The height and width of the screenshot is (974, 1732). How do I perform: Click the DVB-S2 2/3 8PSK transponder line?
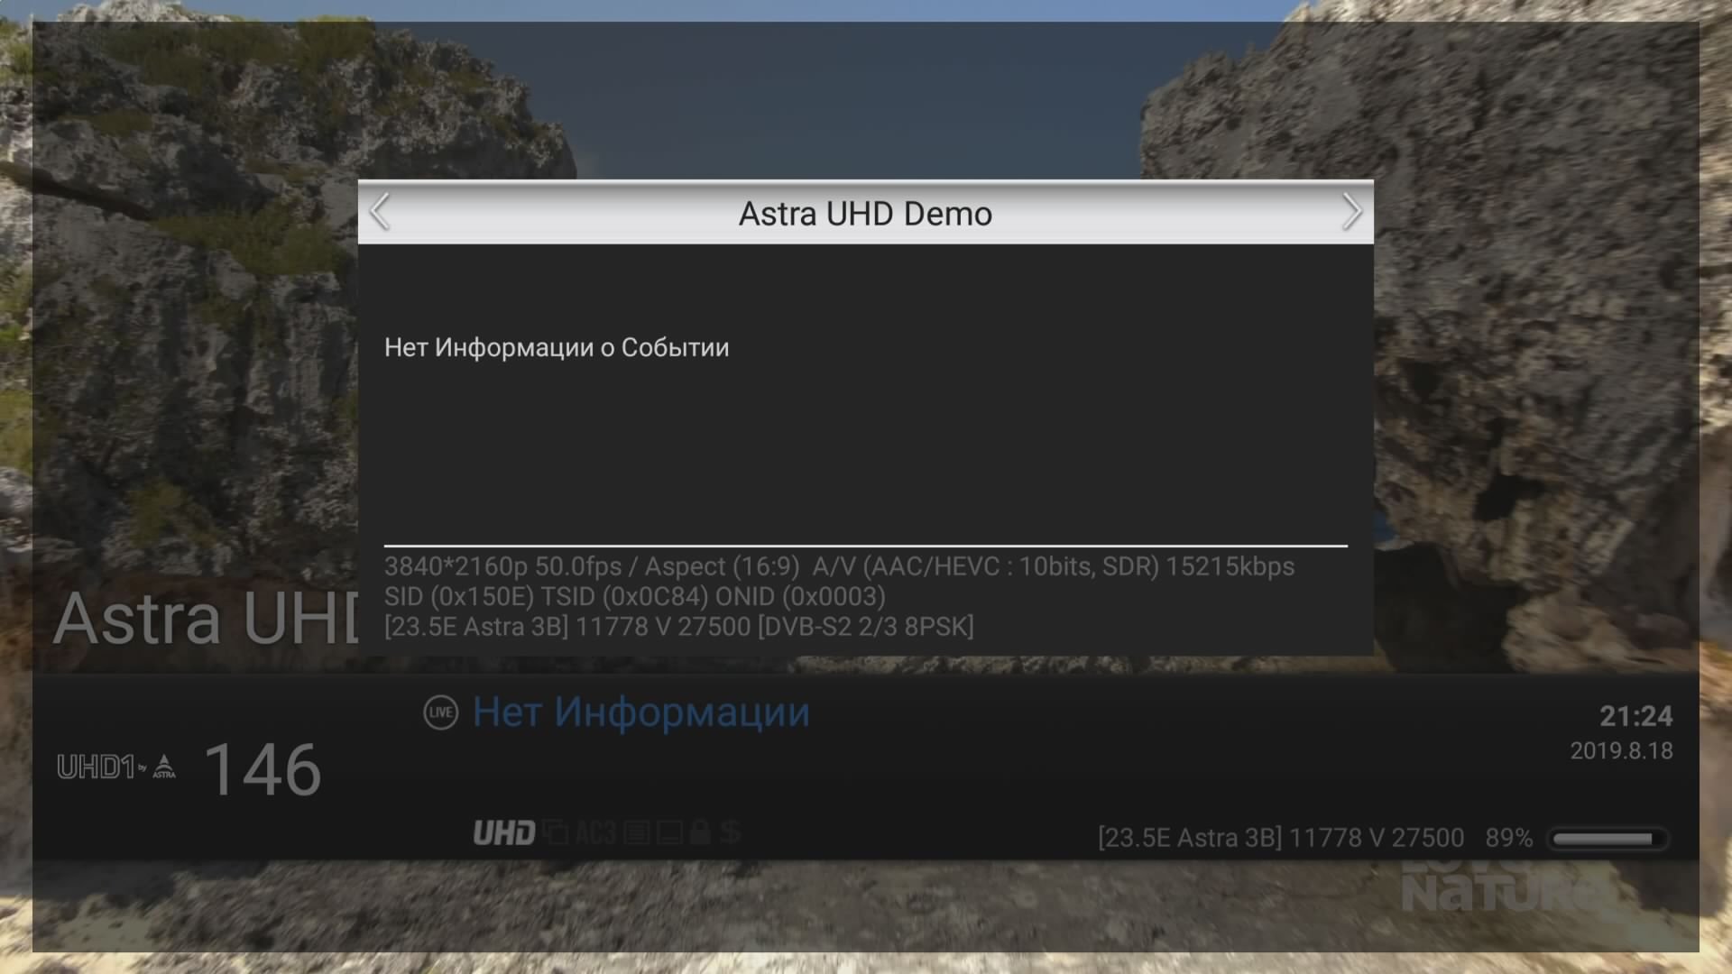pos(678,627)
